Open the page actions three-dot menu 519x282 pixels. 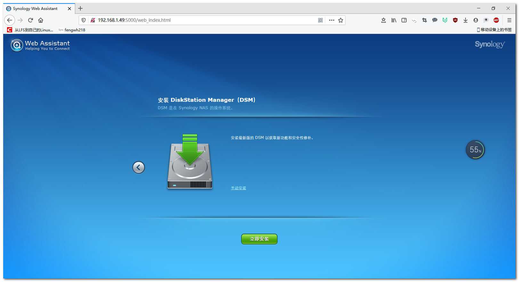332,20
